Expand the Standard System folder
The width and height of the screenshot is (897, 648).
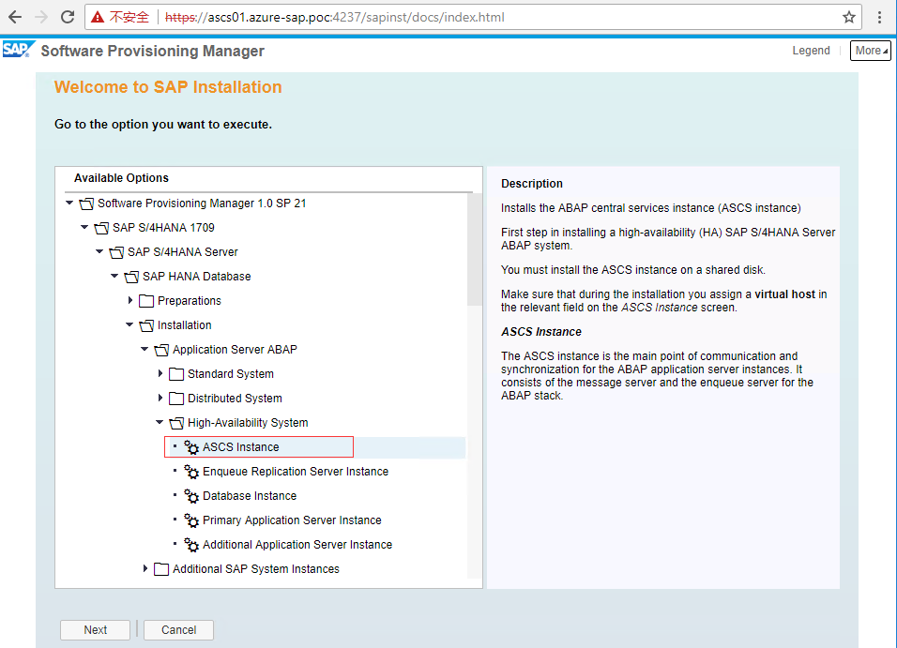(x=160, y=373)
